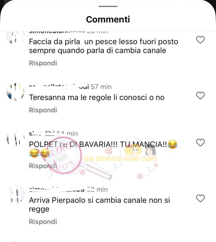Open avatar of POLPETTE commenter
This screenshot has height=242, width=216.
pyautogui.click(x=15, y=138)
